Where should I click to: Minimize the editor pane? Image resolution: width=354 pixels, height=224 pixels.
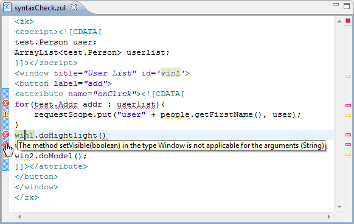click(x=336, y=4)
